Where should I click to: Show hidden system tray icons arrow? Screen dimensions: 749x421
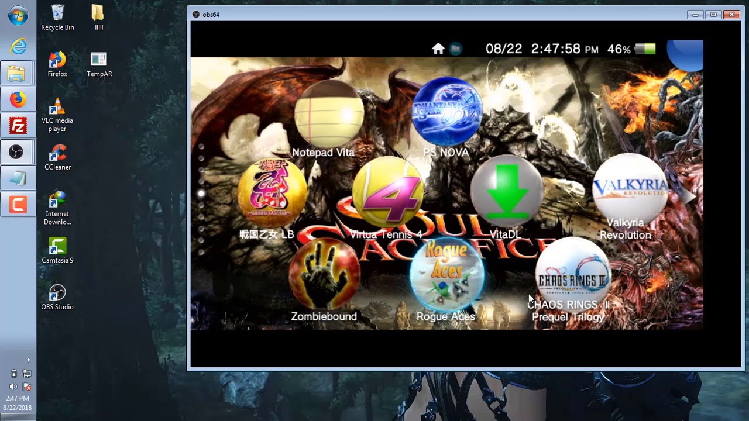click(29, 360)
